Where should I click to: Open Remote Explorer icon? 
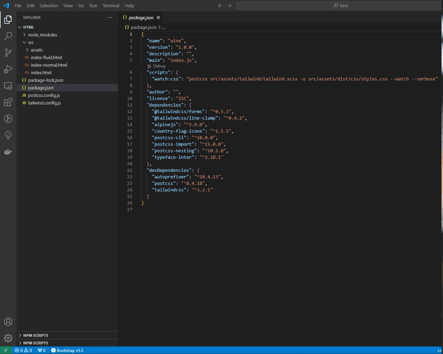[8, 86]
